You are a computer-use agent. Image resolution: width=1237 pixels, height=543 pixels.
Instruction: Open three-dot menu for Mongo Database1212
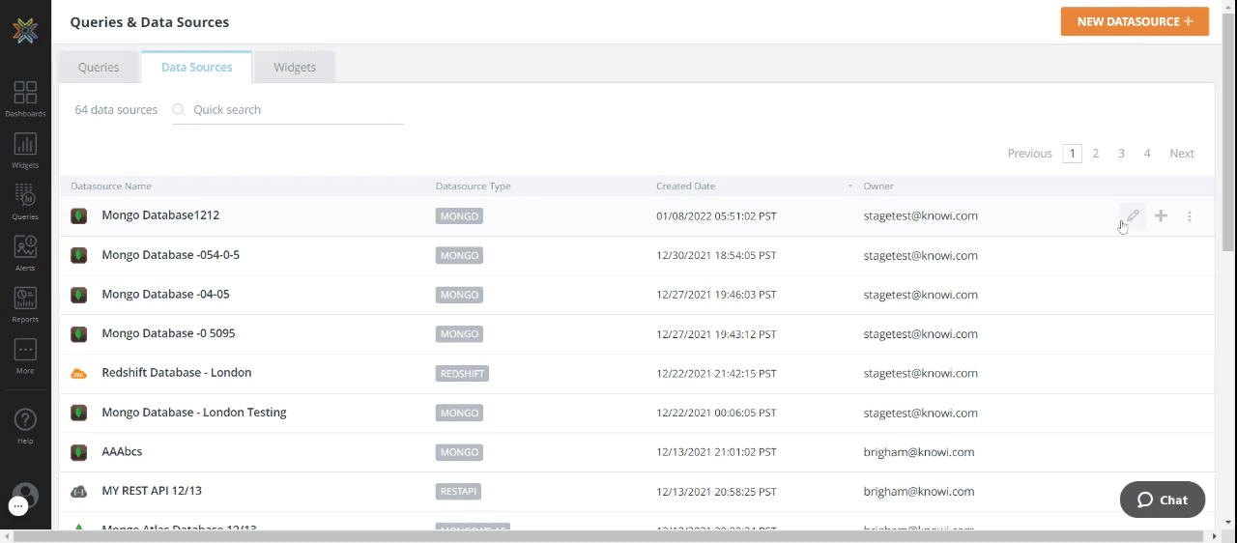point(1190,216)
